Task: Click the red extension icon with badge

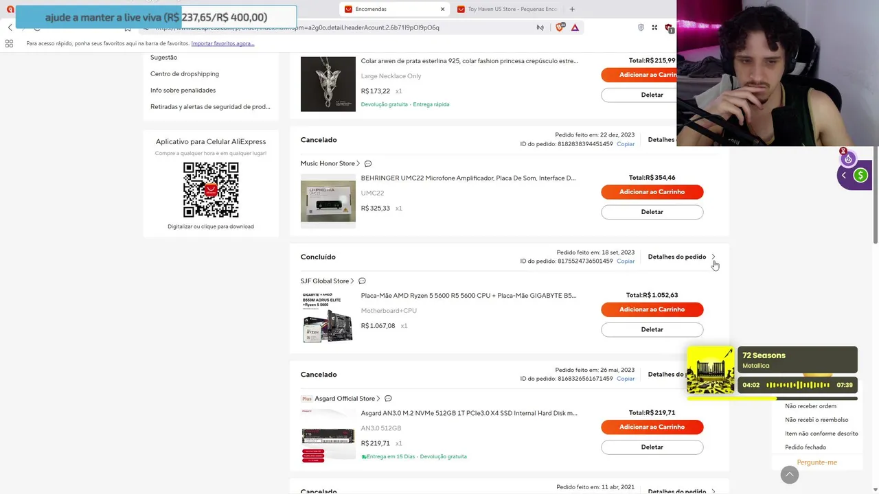Action: coord(669,28)
